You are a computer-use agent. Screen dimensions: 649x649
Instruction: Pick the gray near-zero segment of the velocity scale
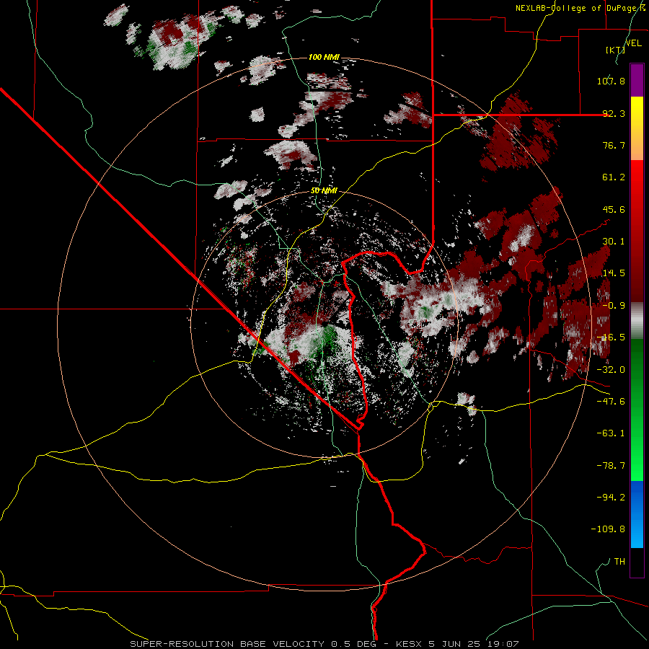(x=637, y=321)
